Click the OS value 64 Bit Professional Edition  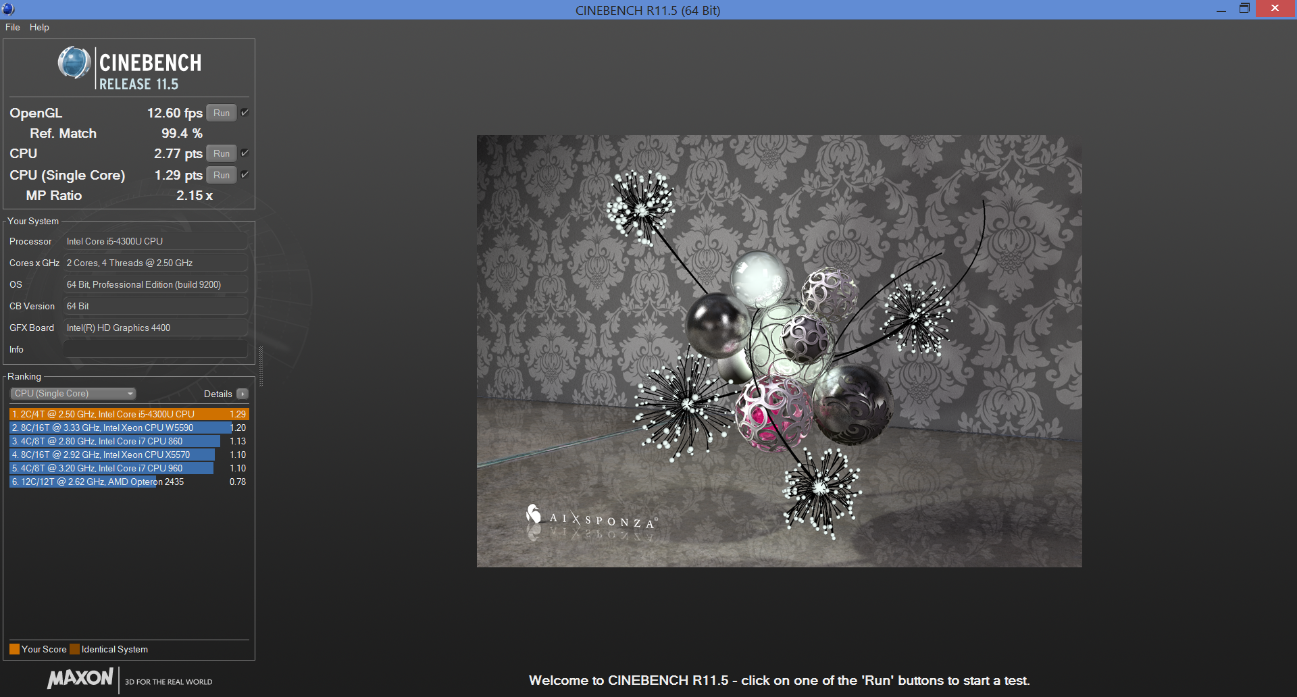(155, 284)
